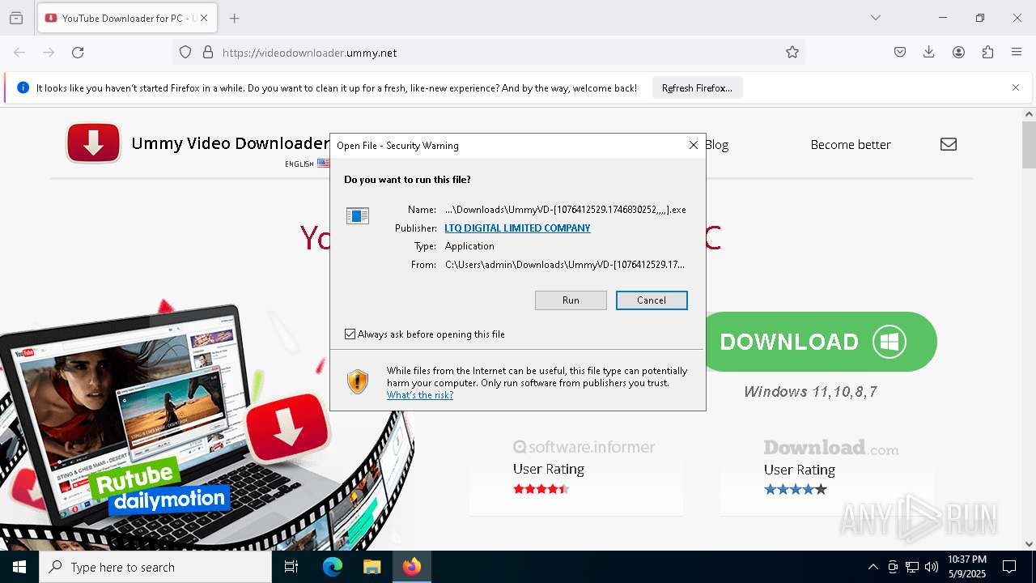This screenshot has width=1036, height=583.
Task: Close the Security Warning dialog
Action: pyautogui.click(x=694, y=145)
